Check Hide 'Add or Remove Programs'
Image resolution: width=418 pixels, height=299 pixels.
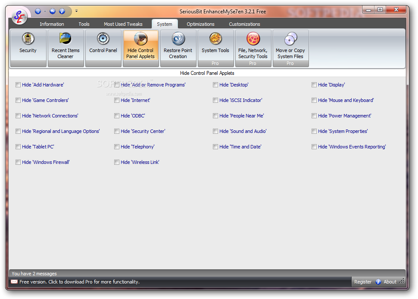pyautogui.click(x=117, y=85)
